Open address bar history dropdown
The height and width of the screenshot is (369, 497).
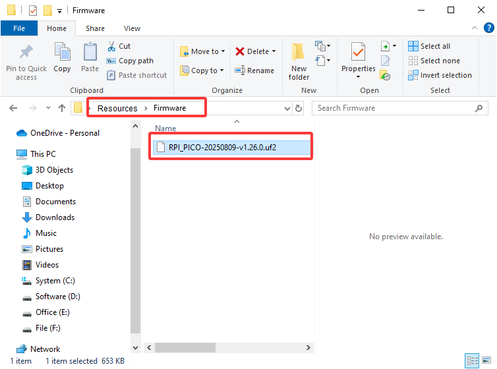coord(287,109)
